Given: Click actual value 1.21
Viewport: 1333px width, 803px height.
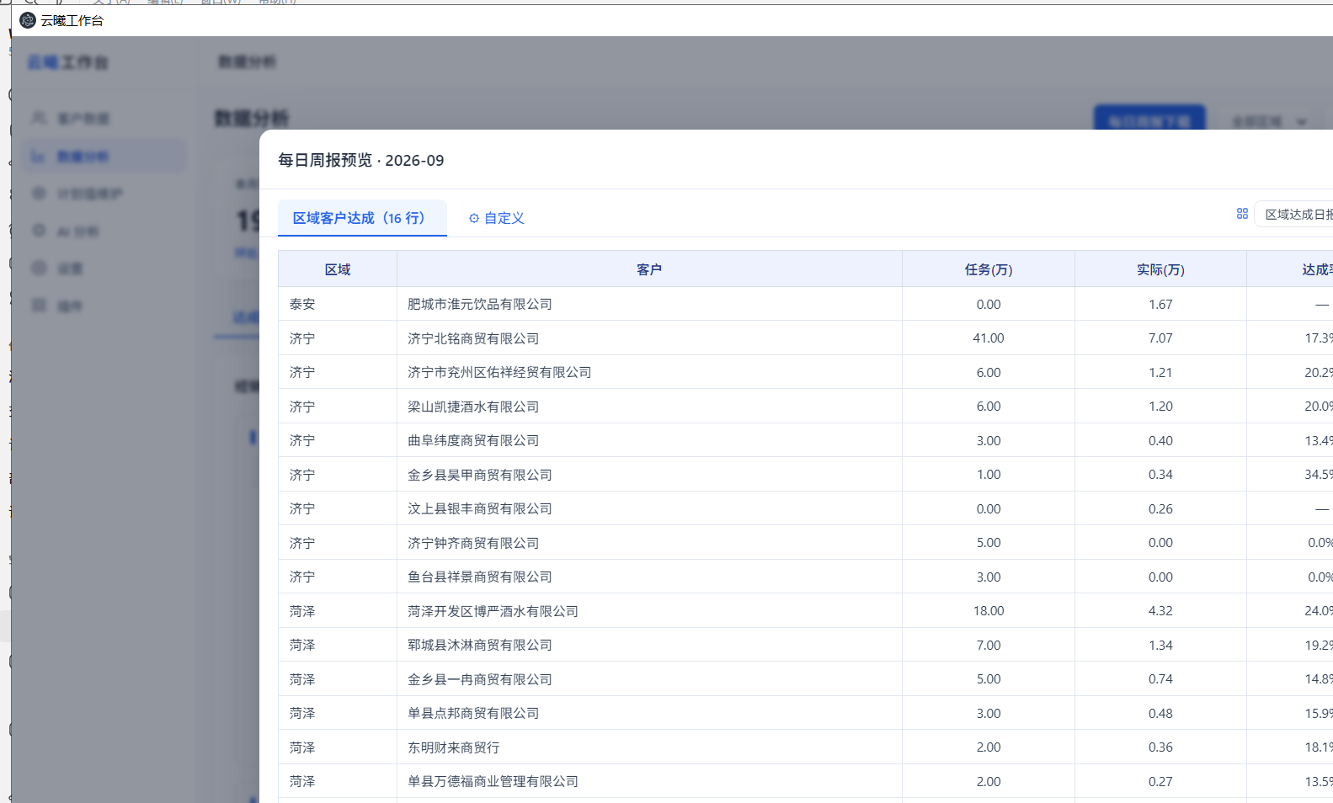Looking at the screenshot, I should pos(1160,372).
